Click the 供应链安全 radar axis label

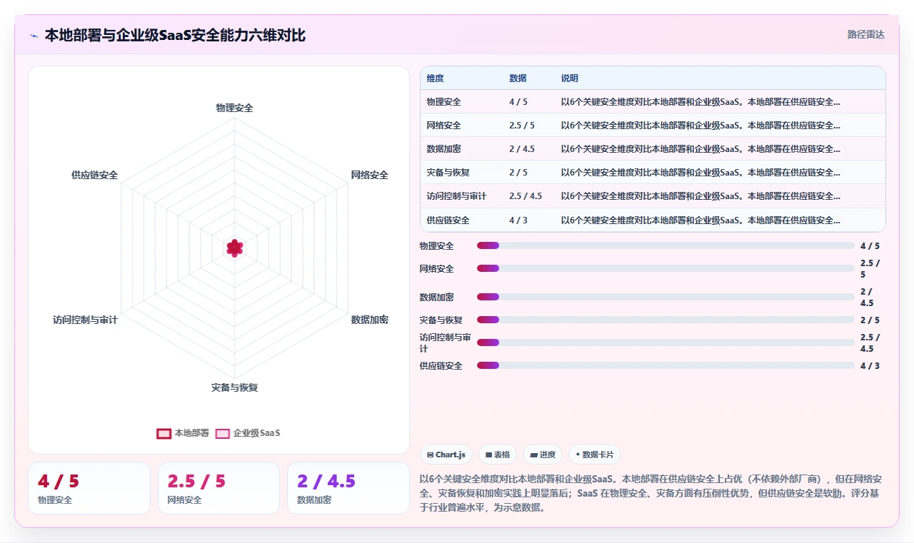coord(95,175)
